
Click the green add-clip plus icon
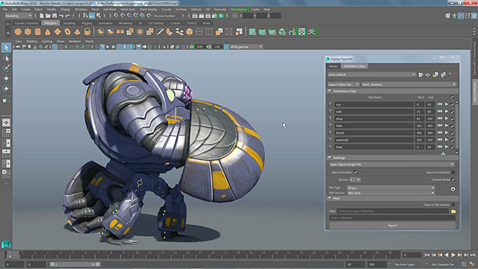(x=443, y=153)
